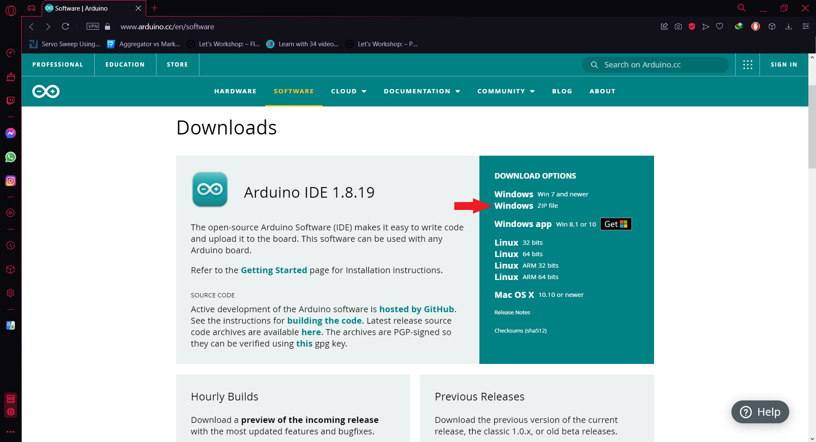Open Twitch in the Opera sidebar

click(11, 101)
